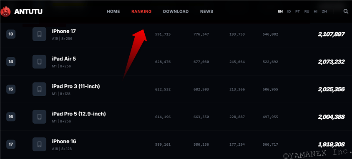Open the iPad Pro 5 (12.9-inch) name

pyautogui.click(x=79, y=114)
